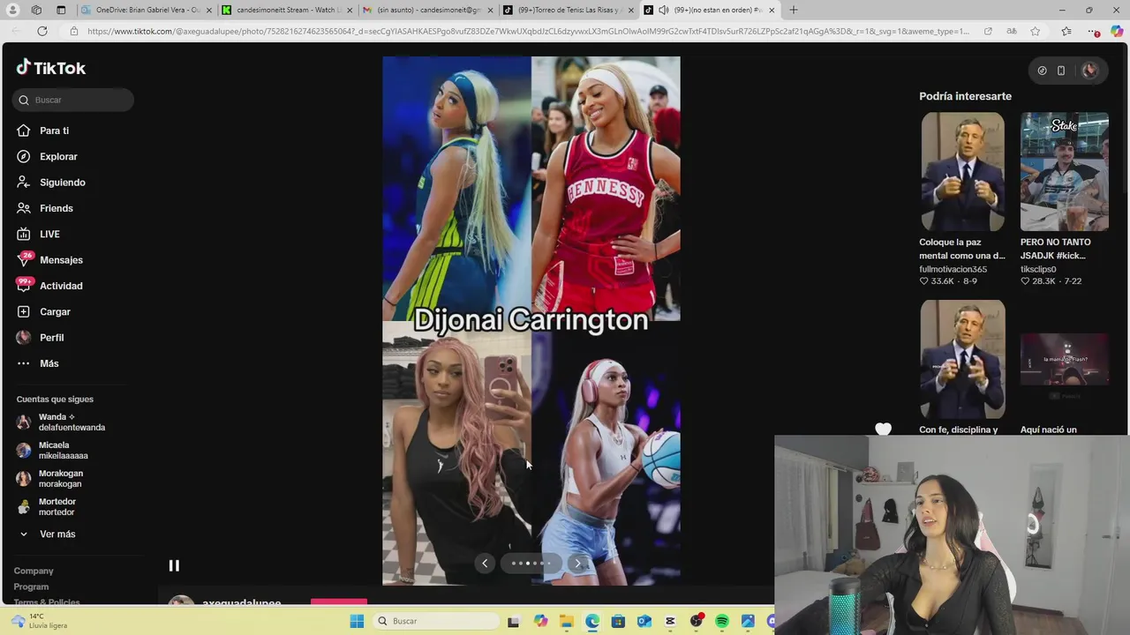Open the Más options menu

point(49,363)
